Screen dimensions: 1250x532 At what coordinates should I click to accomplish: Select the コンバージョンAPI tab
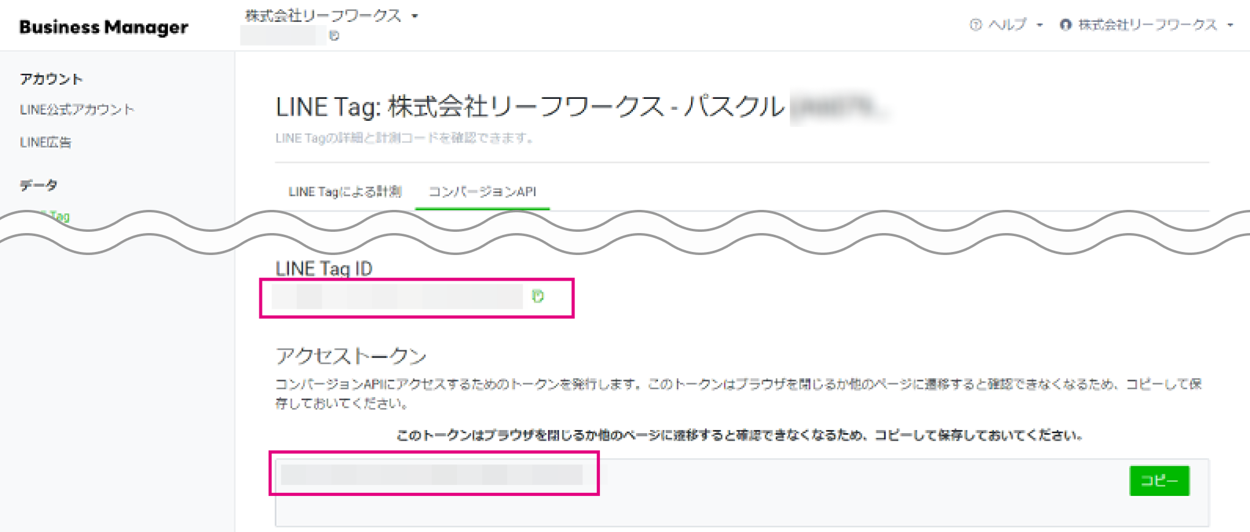point(482,192)
